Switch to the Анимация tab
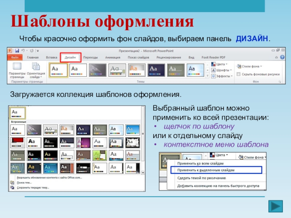This screenshot has width=291, height=218. pyautogui.click(x=113, y=57)
